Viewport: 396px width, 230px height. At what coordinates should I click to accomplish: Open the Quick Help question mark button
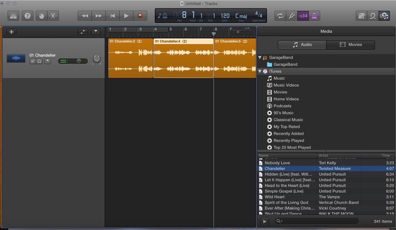[x=27, y=16]
